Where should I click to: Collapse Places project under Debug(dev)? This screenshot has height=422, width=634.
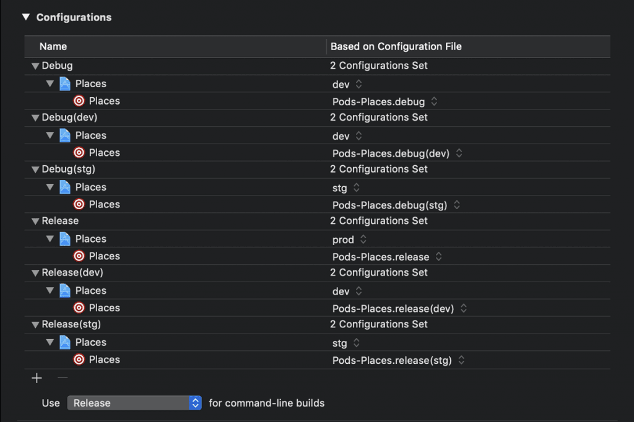[50, 136]
